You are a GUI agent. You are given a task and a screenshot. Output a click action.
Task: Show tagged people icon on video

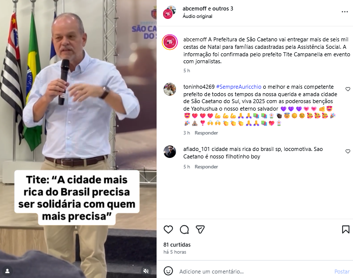click(x=7, y=271)
